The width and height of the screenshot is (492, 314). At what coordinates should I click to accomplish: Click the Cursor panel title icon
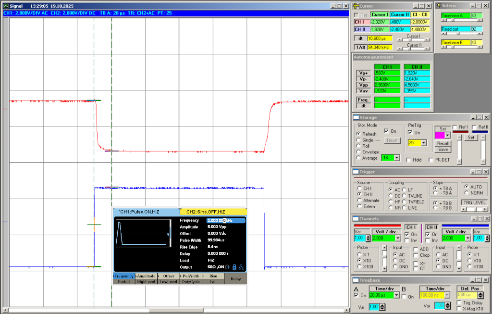356,6
